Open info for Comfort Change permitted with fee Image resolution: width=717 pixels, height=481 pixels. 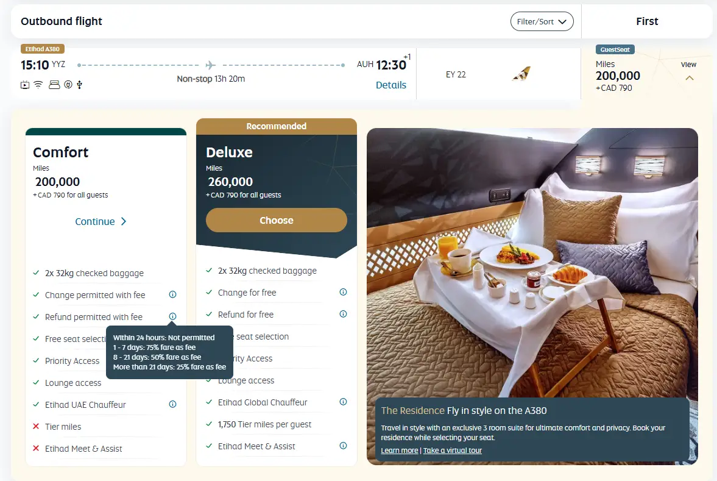click(x=172, y=294)
